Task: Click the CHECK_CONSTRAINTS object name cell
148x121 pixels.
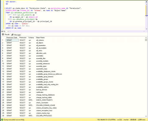Action: (x=44, y=100)
